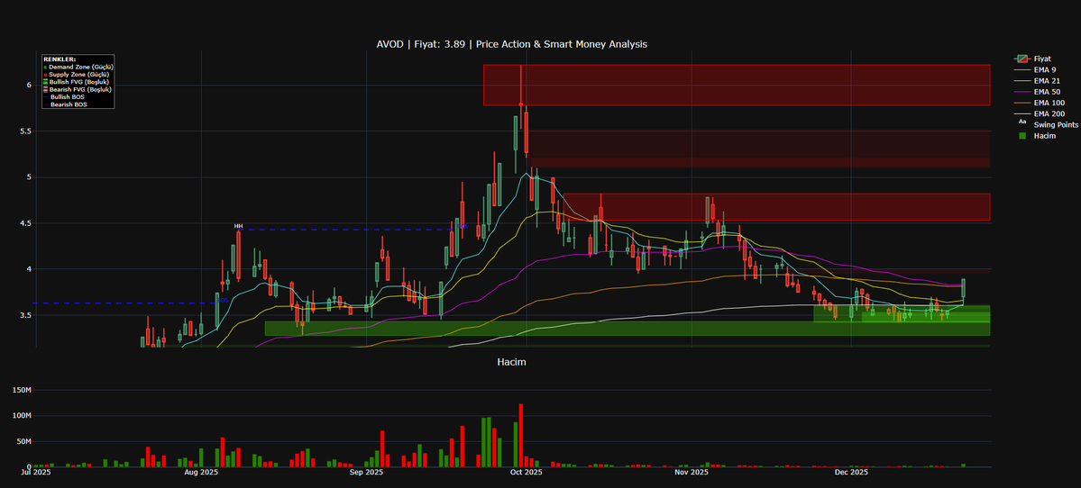Click the 4.5 price axis tick
The width and height of the screenshot is (1081, 488).
(26, 223)
